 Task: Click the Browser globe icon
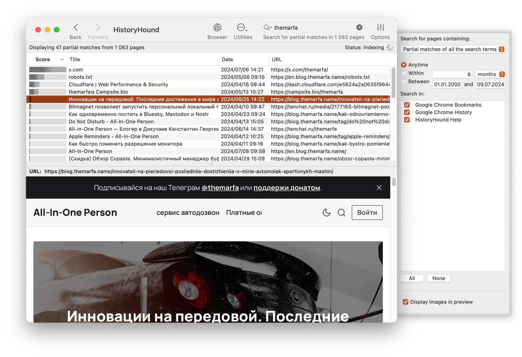coord(217,27)
